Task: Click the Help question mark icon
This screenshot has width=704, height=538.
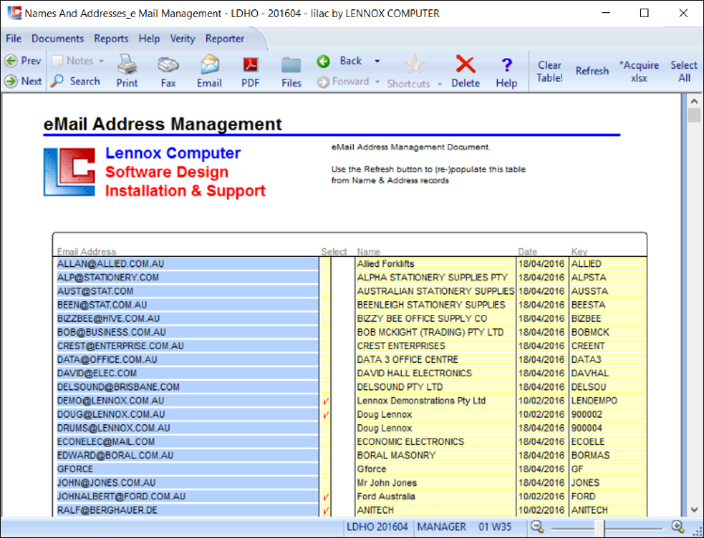Action: coord(506,66)
